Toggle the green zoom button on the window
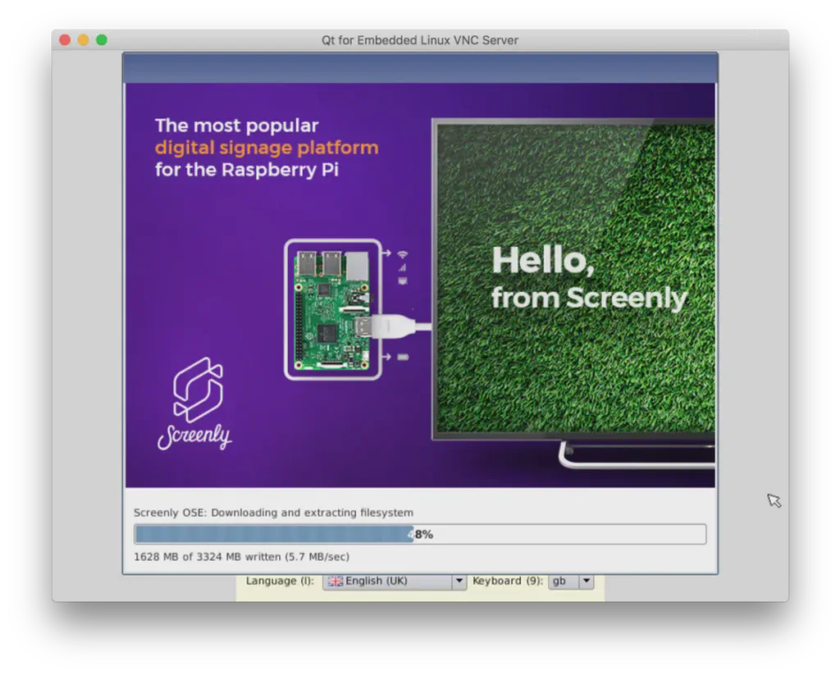This screenshot has height=675, width=840. 100,39
